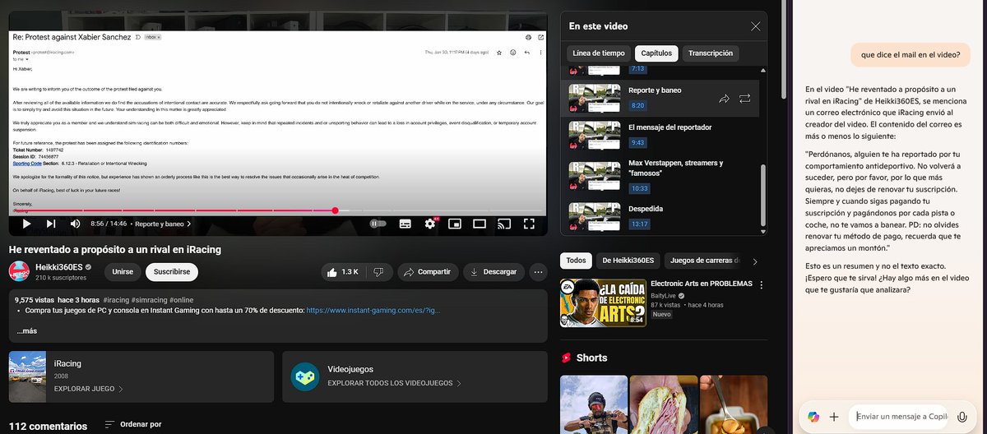Viewport: 987px width, 434px height.
Task: Click the Descargar button
Action: click(493, 271)
